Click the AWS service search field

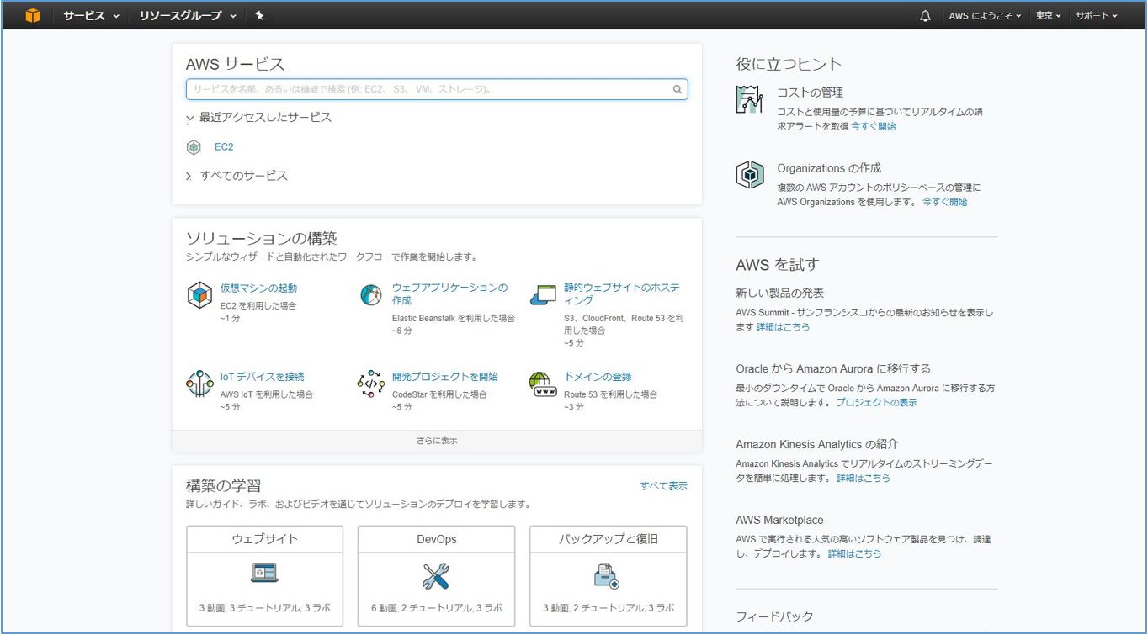(429, 89)
